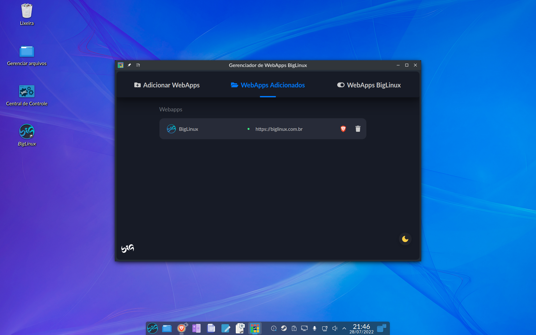
Task: Open the document app icon in taskbar
Action: tap(211, 328)
